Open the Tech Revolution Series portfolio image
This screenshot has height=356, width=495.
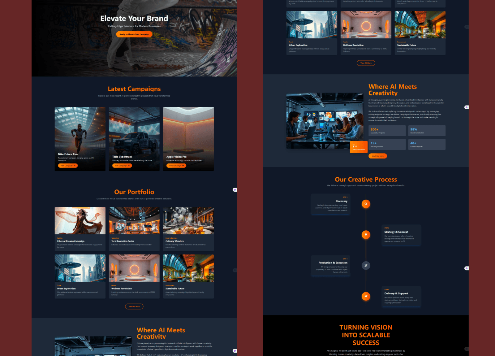pos(134,221)
